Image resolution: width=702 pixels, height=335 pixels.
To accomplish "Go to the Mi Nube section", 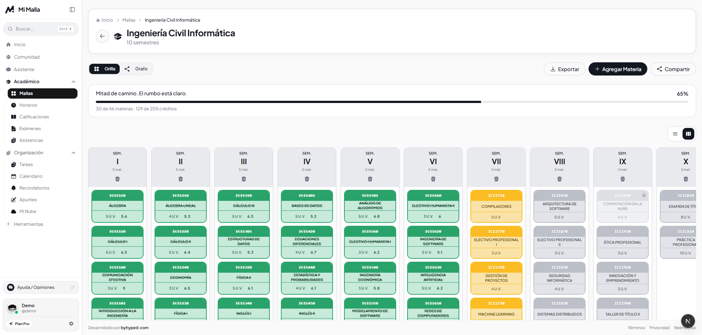I will pyautogui.click(x=43, y=211).
